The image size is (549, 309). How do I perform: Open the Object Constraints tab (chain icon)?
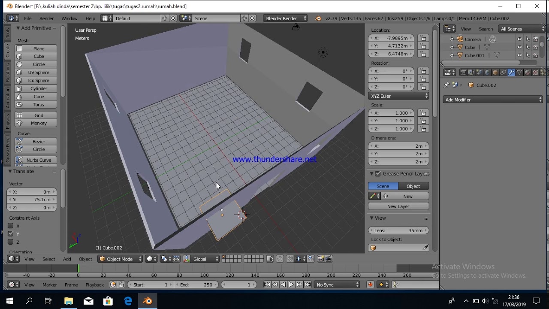503,73
